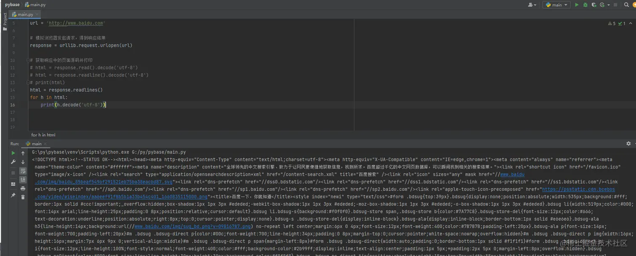Open the main run configuration dropdown
Image resolution: width=636 pixels, height=256 pixels.
[556, 5]
